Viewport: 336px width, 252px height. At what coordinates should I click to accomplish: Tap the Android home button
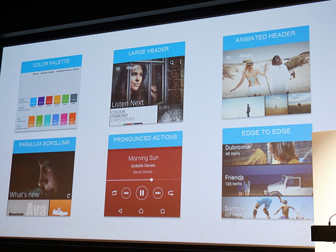click(x=141, y=211)
